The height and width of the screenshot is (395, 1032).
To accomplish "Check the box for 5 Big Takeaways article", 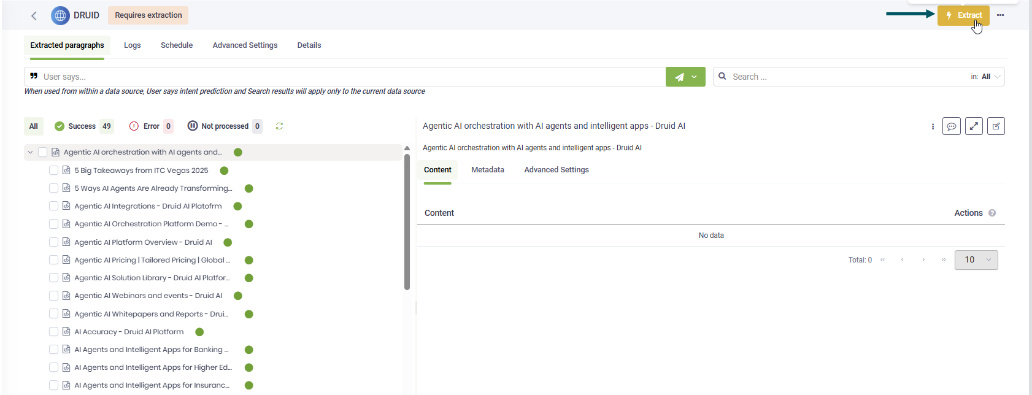I will 54,171.
